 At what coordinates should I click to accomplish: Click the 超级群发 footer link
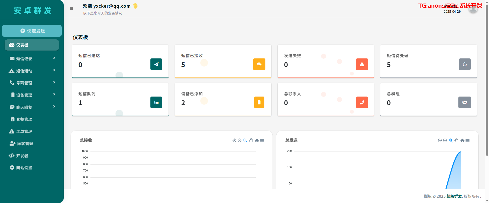(454, 196)
